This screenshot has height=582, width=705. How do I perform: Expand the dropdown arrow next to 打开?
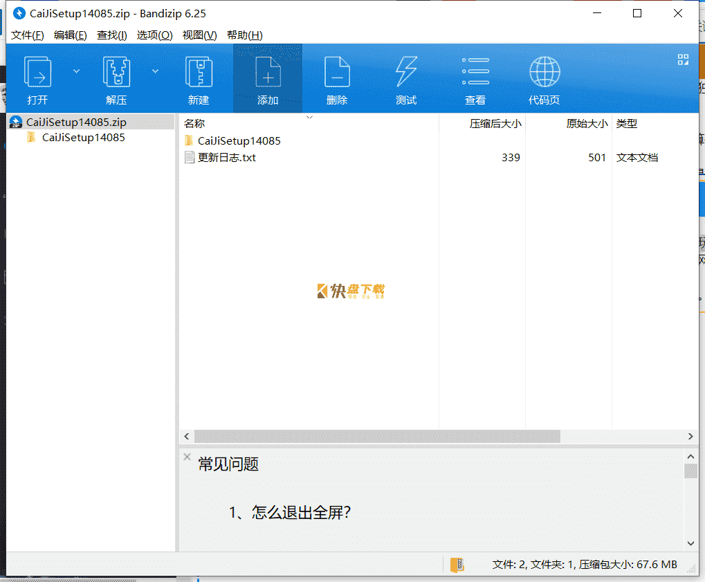pos(76,71)
